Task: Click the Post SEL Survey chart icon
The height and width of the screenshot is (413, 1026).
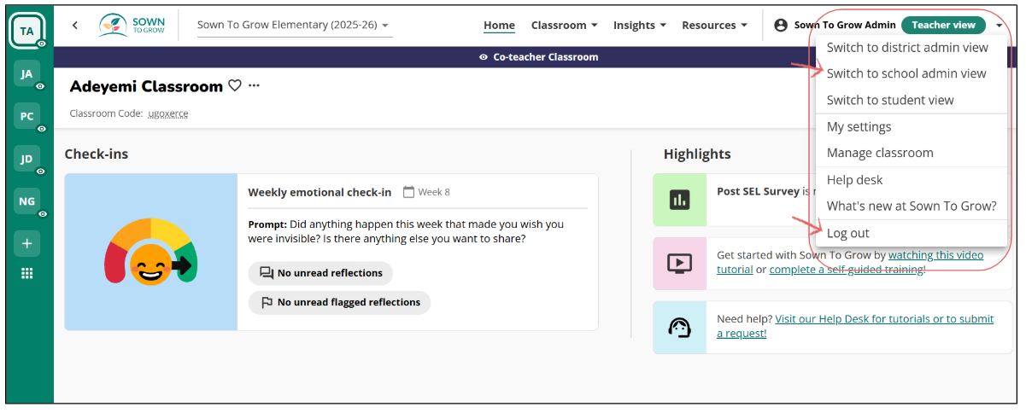Action: click(x=680, y=200)
